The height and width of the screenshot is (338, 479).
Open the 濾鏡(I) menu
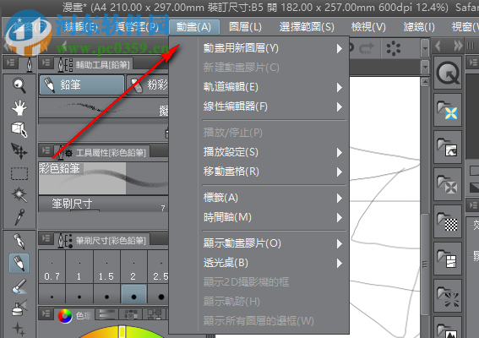[419, 27]
